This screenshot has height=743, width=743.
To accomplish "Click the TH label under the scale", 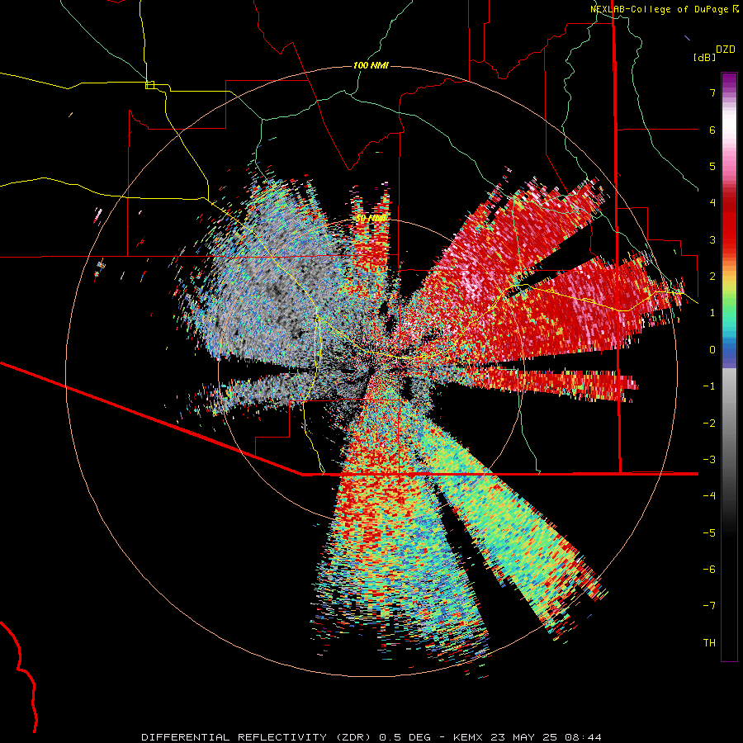I will click(709, 643).
